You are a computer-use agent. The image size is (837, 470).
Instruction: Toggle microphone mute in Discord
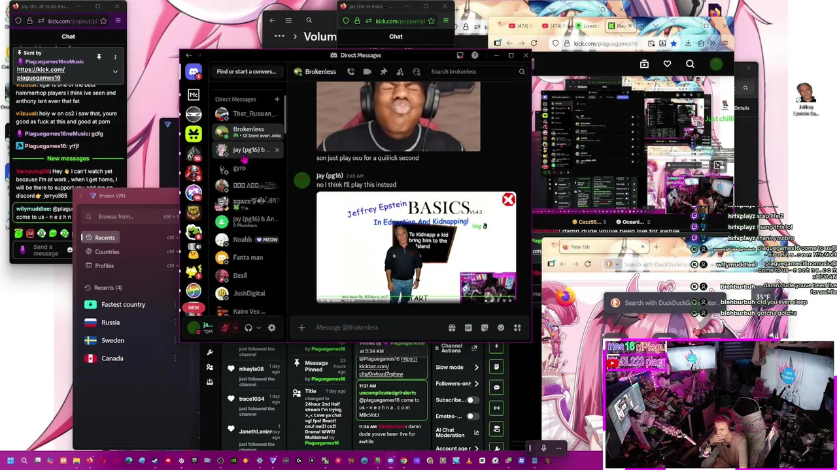225,328
